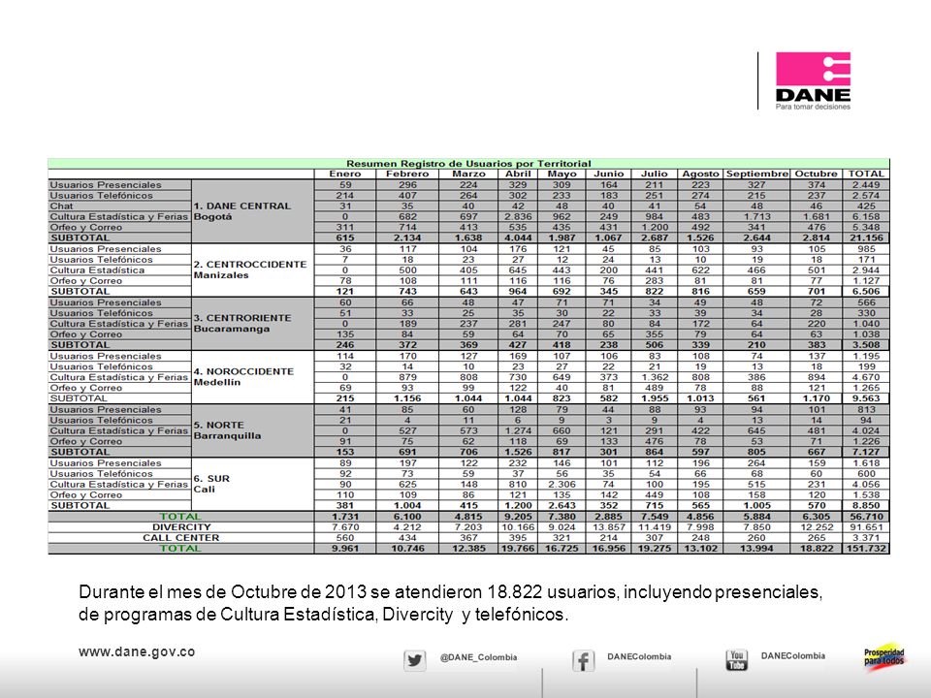Click Manizales subtotal total 6.506

[866, 292]
